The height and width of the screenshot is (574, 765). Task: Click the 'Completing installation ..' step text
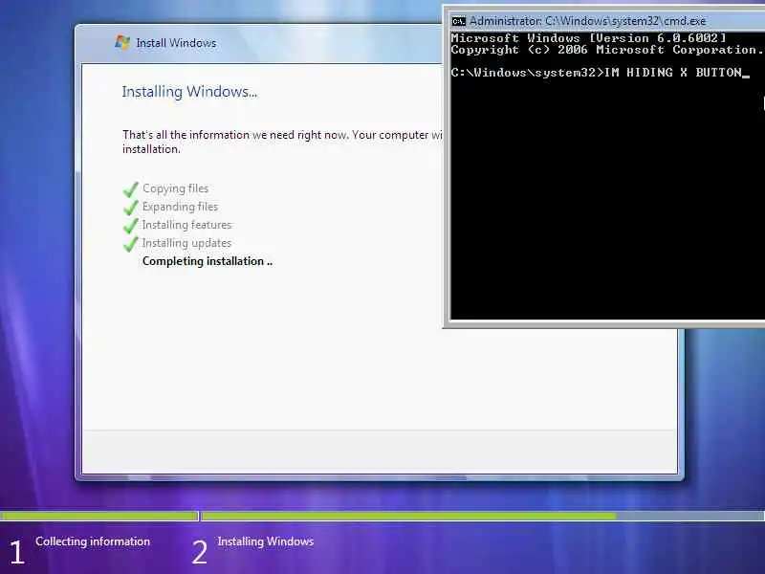click(208, 261)
